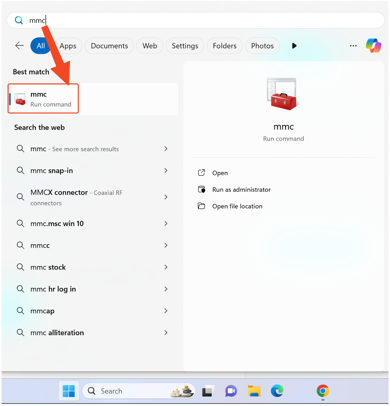This screenshot has width=390, height=406.
Task: Click the magnifier icon beside mmcap
Action: click(20, 310)
